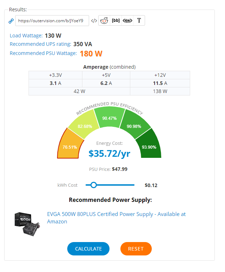This screenshot has height=272, width=225.
Task: Select the 82.68% efficiency gauge segment
Action: 84,124
